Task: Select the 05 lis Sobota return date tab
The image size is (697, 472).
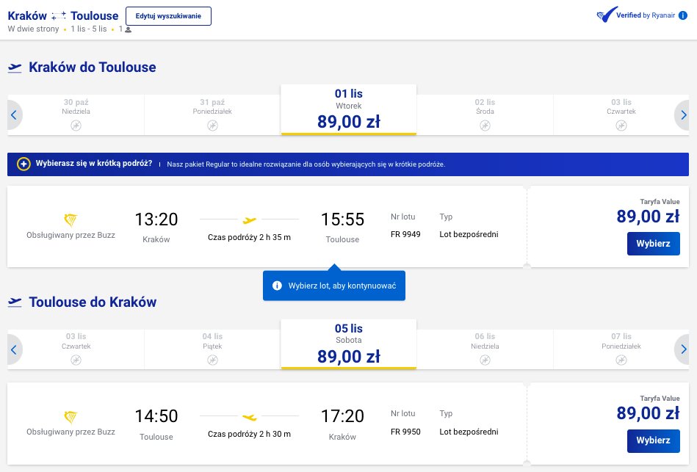Action: tap(348, 344)
